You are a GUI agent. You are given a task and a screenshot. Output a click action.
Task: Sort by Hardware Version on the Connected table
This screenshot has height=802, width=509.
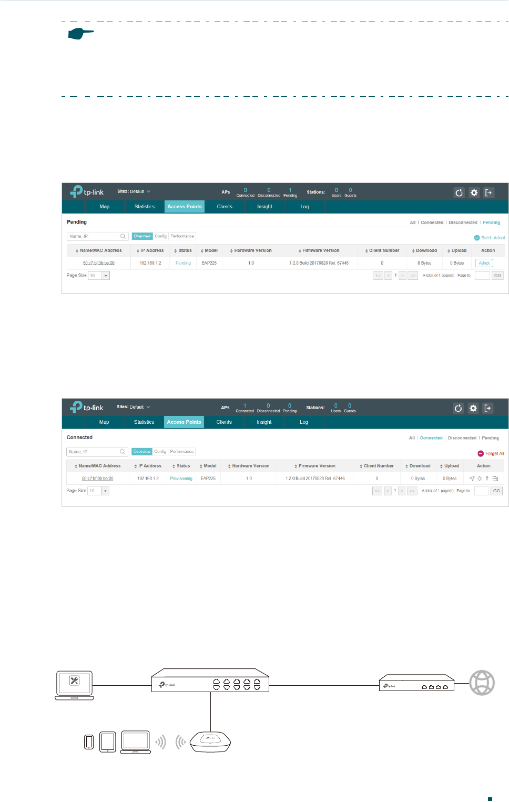(248, 466)
